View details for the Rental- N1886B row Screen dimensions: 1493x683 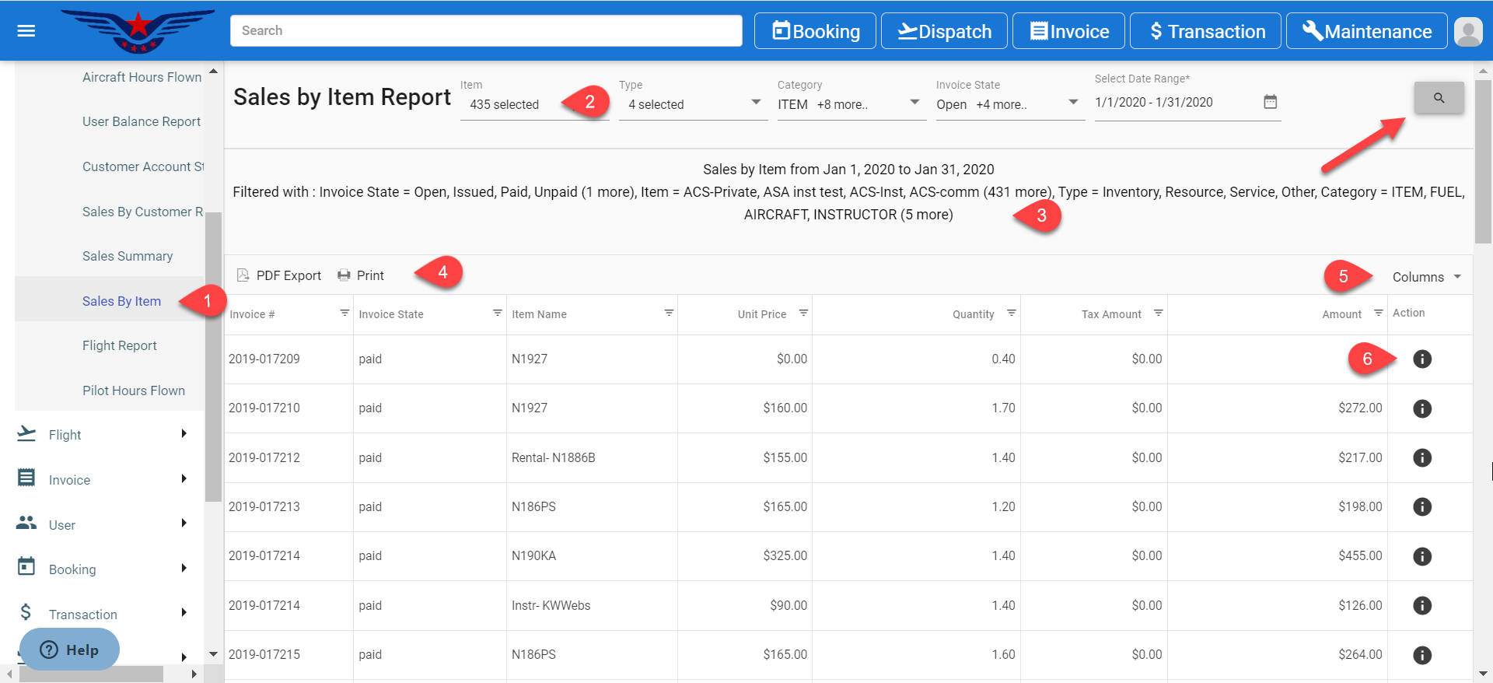coord(1421,457)
